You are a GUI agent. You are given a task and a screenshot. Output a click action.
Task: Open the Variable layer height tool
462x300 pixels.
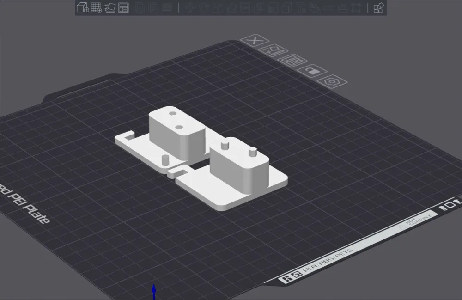[167, 8]
